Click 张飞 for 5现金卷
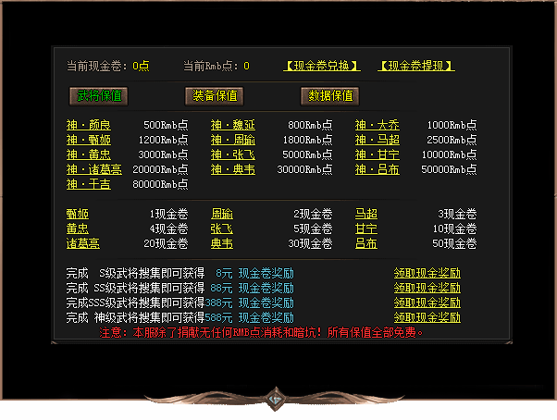 point(222,229)
